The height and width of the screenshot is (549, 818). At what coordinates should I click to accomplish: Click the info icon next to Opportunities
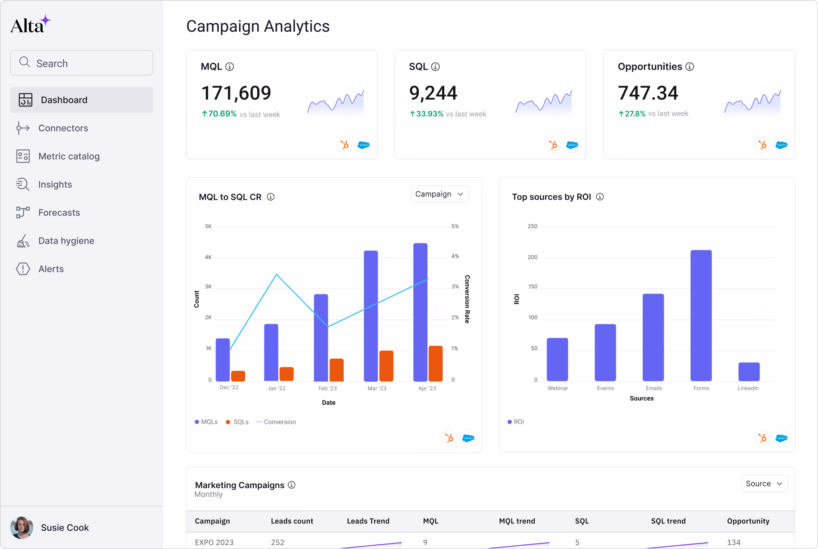coord(690,66)
